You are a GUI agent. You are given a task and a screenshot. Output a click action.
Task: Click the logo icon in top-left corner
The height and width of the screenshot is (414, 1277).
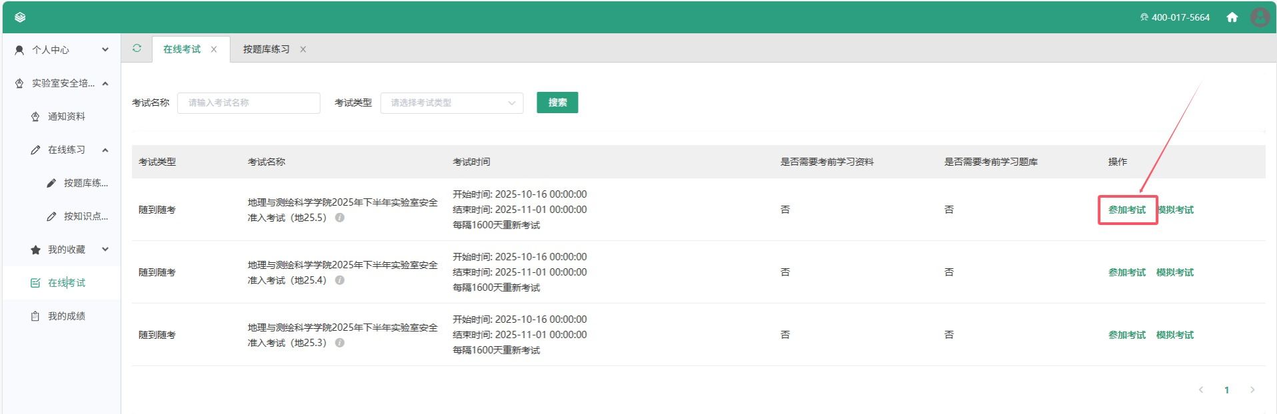click(20, 17)
